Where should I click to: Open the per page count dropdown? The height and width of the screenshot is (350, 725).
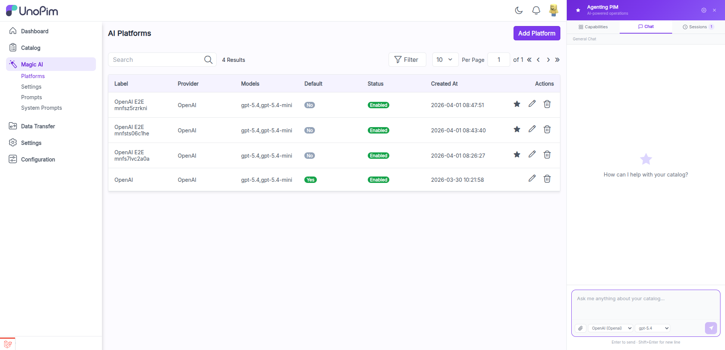point(445,59)
